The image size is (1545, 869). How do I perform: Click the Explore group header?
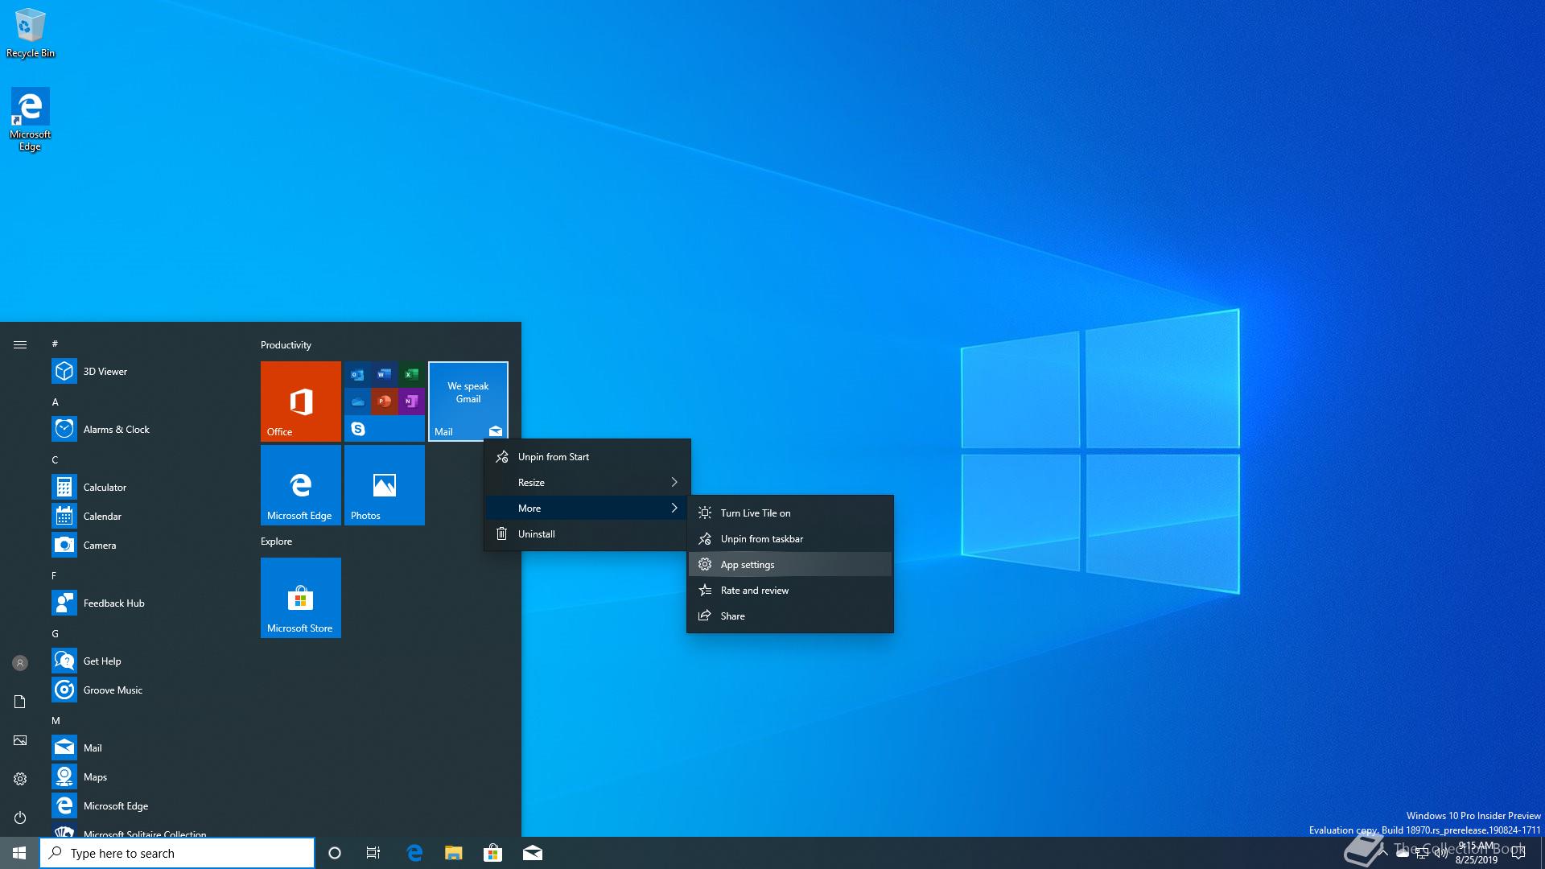276,542
